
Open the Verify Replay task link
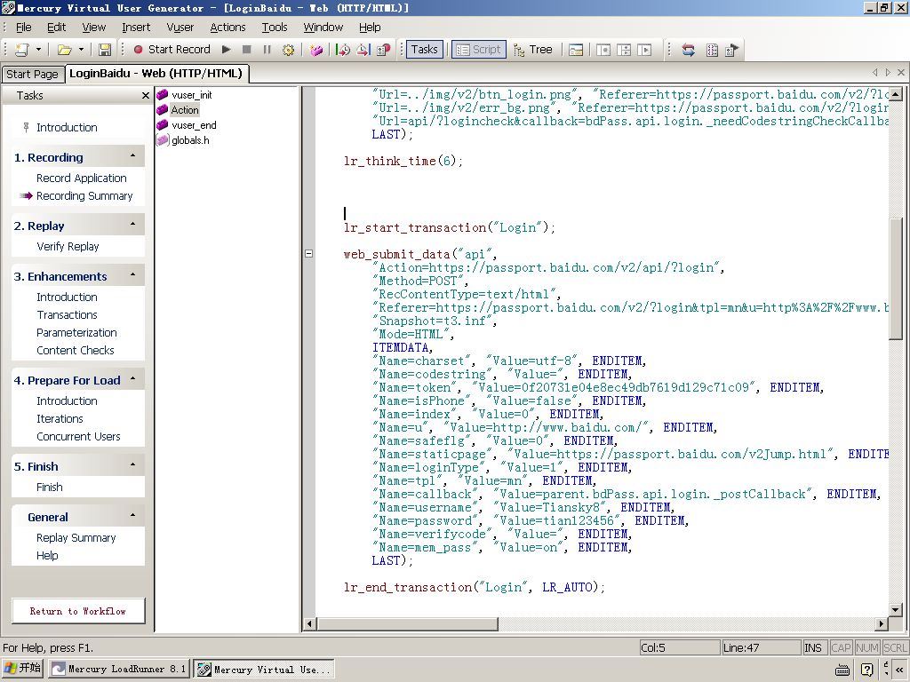(68, 247)
